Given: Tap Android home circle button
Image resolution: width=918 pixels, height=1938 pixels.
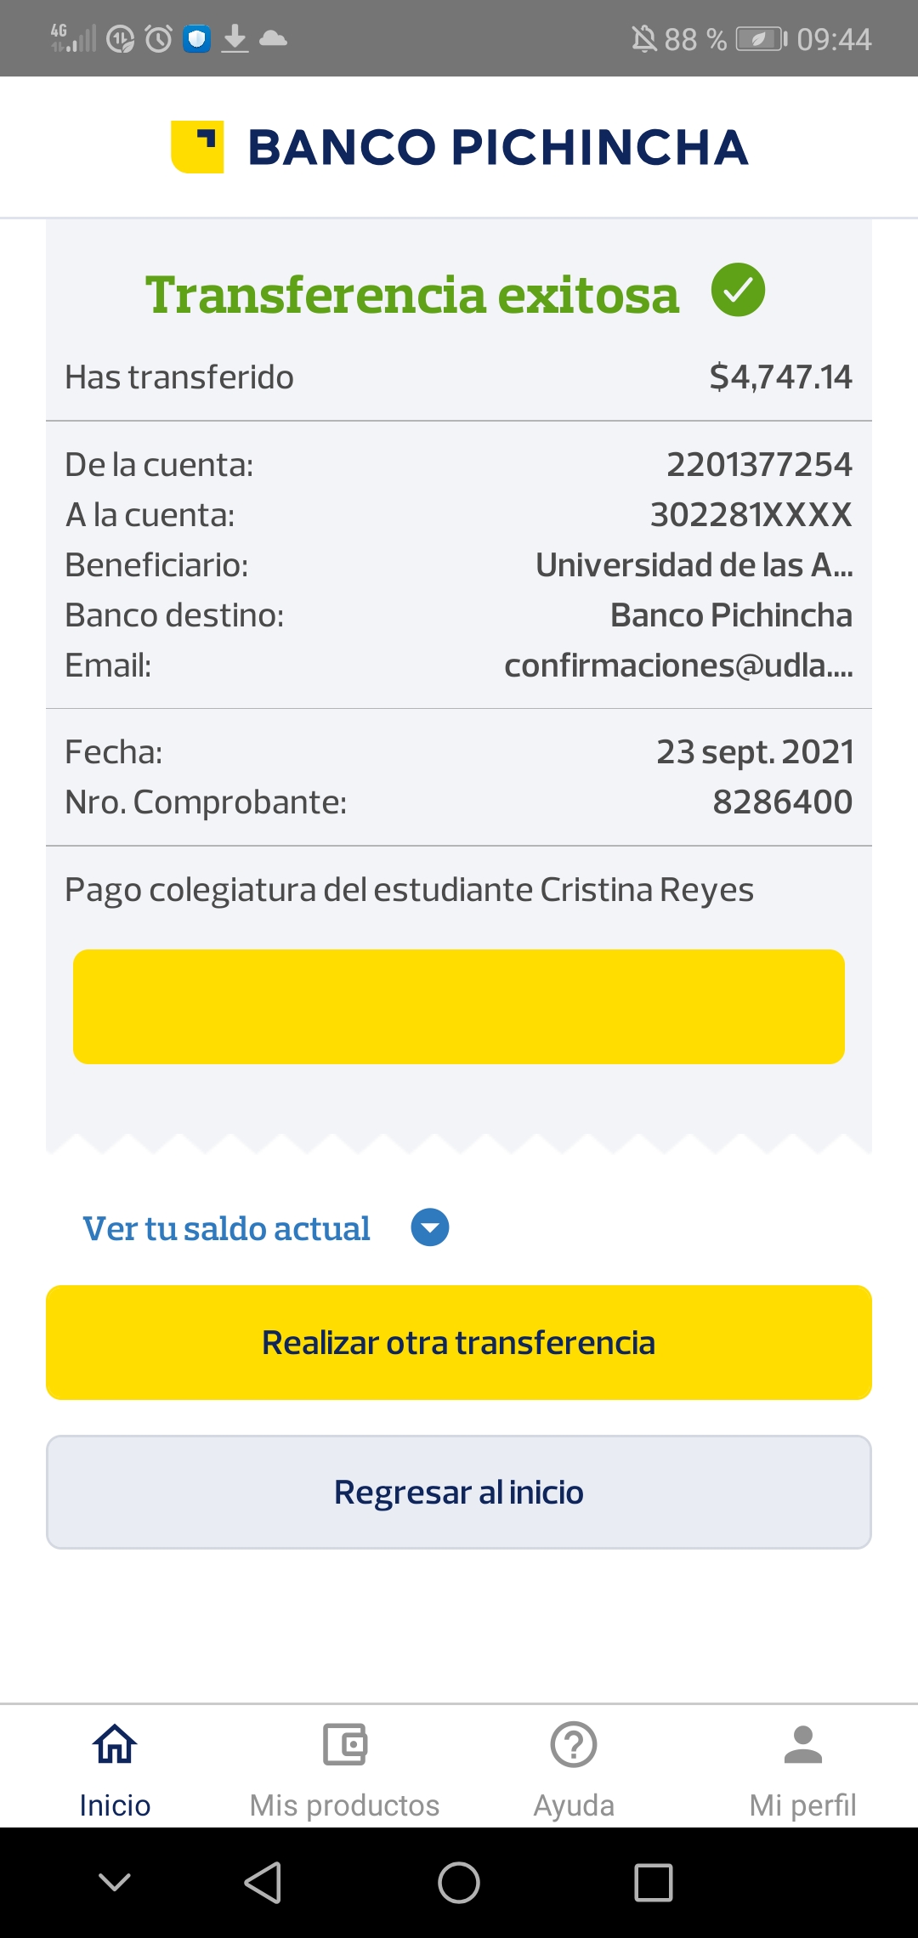Looking at the screenshot, I should click(459, 1883).
